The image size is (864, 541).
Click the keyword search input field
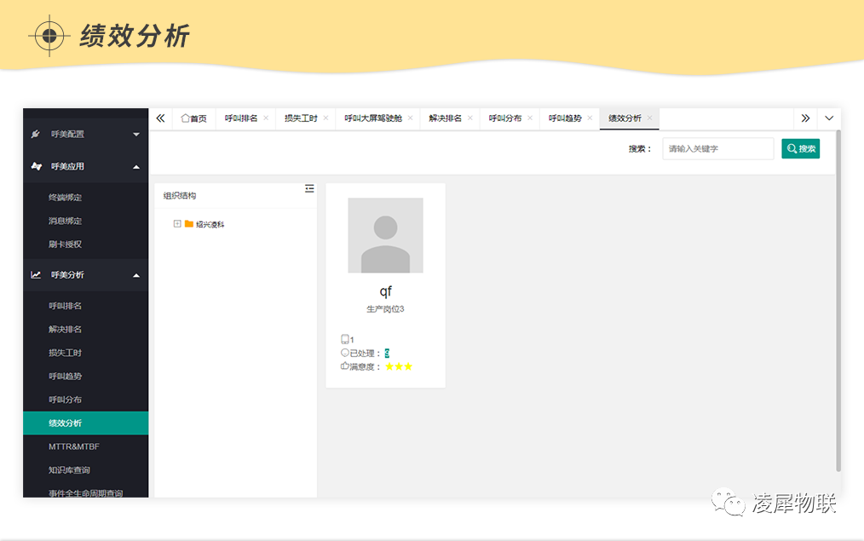pos(717,148)
